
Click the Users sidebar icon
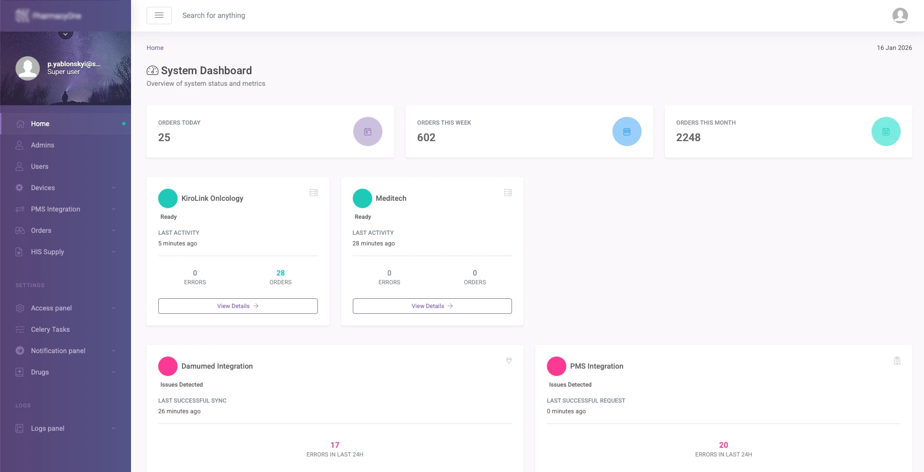click(19, 166)
